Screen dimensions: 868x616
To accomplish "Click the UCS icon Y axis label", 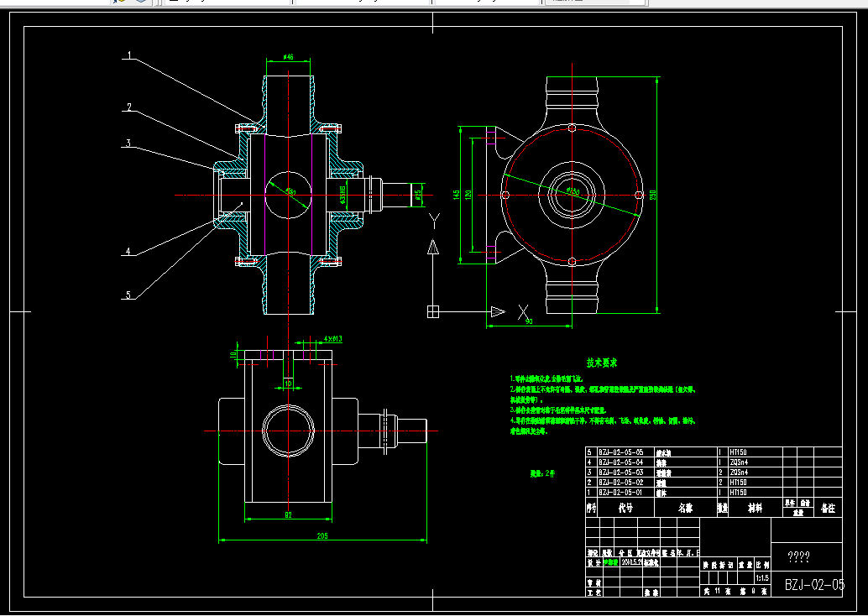I will (x=435, y=220).
